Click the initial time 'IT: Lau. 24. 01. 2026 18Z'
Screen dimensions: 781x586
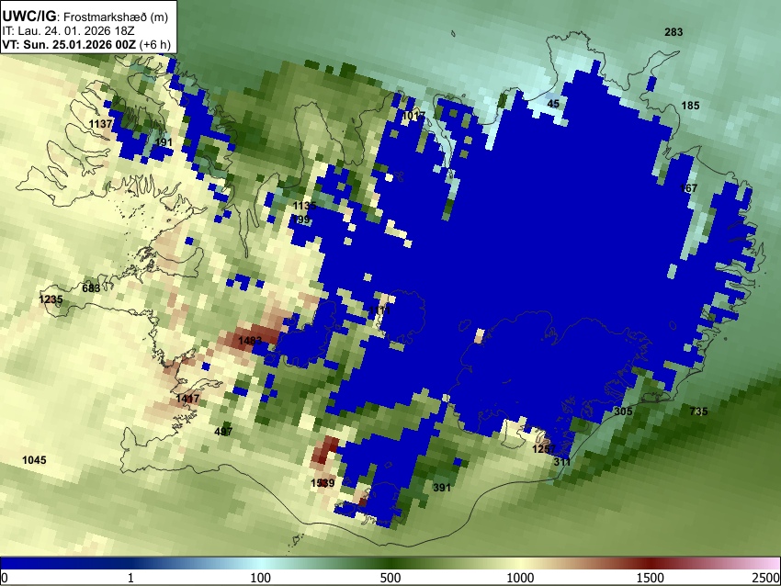click(68, 31)
